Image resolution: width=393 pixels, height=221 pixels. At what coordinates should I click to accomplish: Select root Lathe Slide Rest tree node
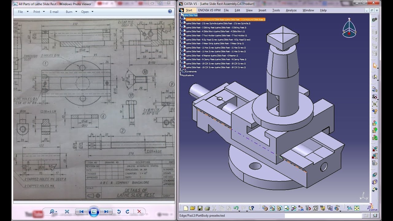tap(190, 15)
